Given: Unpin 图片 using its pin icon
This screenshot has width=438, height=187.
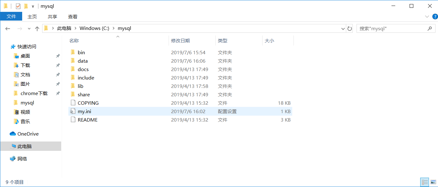Looking at the screenshot, I should pos(58,84).
